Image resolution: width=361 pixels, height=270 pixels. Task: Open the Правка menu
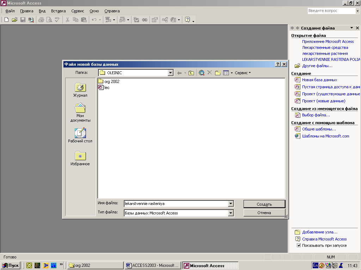27,11
